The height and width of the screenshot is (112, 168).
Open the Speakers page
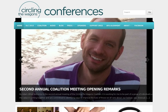coord(82,25)
